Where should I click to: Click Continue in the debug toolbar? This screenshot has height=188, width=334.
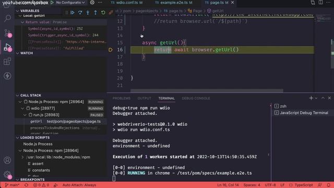coord(73,13)
